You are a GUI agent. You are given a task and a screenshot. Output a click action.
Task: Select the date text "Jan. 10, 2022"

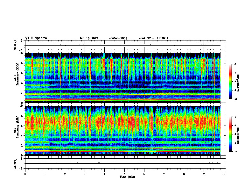point(89,38)
